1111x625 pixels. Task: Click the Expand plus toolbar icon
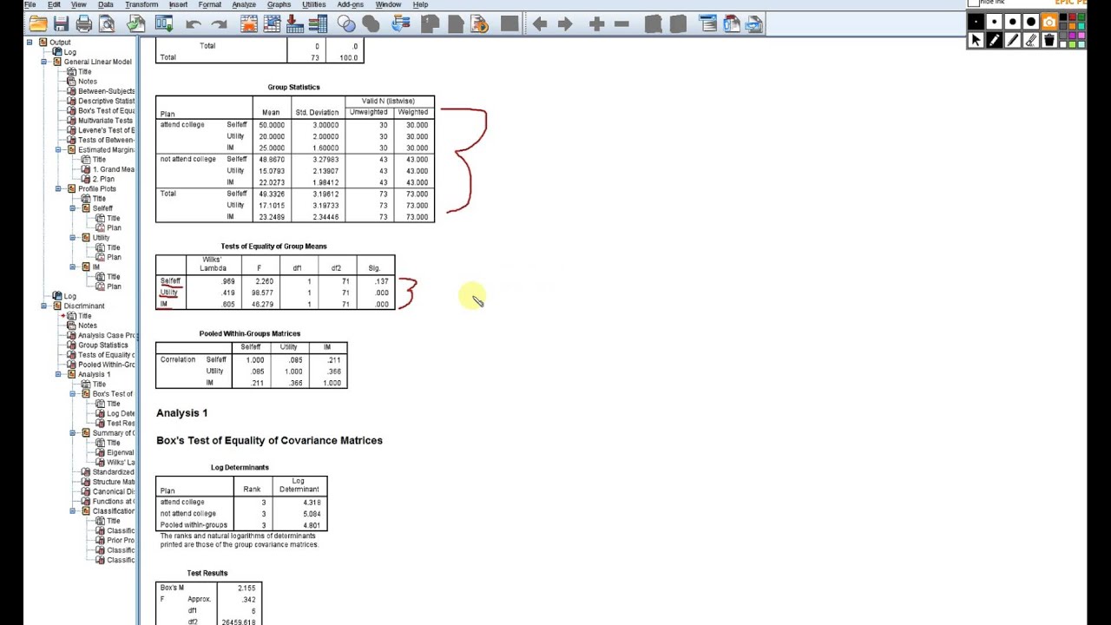(x=596, y=24)
